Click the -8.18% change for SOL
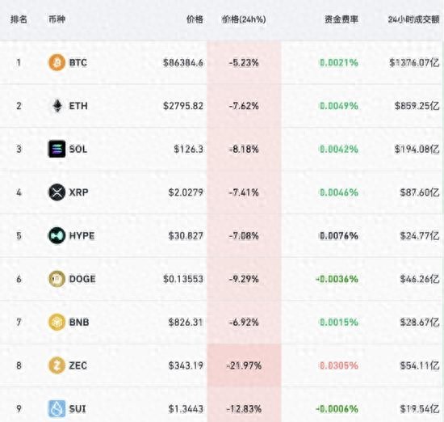This screenshot has height=422, width=444. [x=244, y=149]
